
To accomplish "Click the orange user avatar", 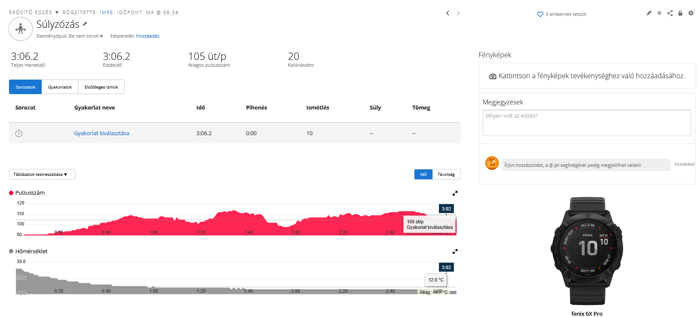I will coord(492,163).
